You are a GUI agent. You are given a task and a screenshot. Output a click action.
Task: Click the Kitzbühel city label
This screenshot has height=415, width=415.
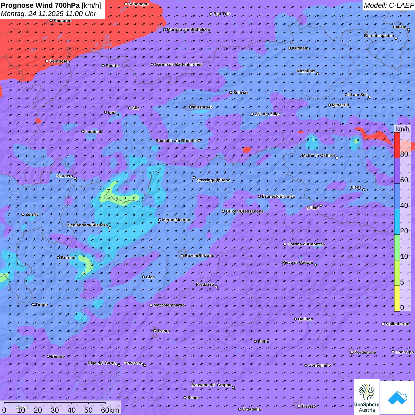click(x=306, y=71)
